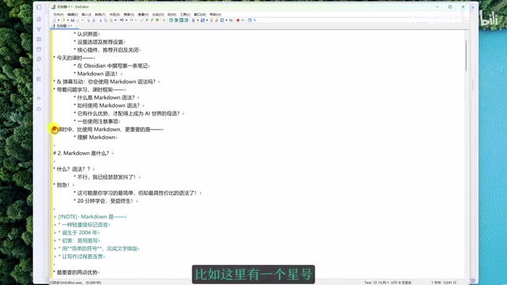Viewport: 507px width, 285px height.
Task: Click the calendar icon in left sidebar
Action: pos(39,49)
